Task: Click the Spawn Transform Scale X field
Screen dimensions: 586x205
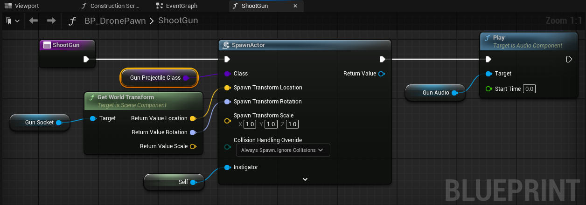Action: click(250, 124)
